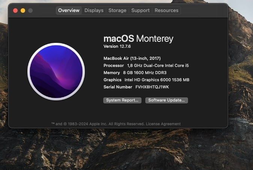253x170 pixels.
Task: Switch to the Overview tab
Action: [x=69, y=11]
